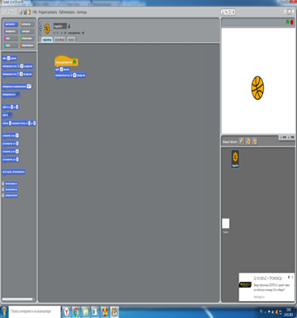Open Chrome from the taskbar
Screen dimensions: 297x318
coord(76,312)
